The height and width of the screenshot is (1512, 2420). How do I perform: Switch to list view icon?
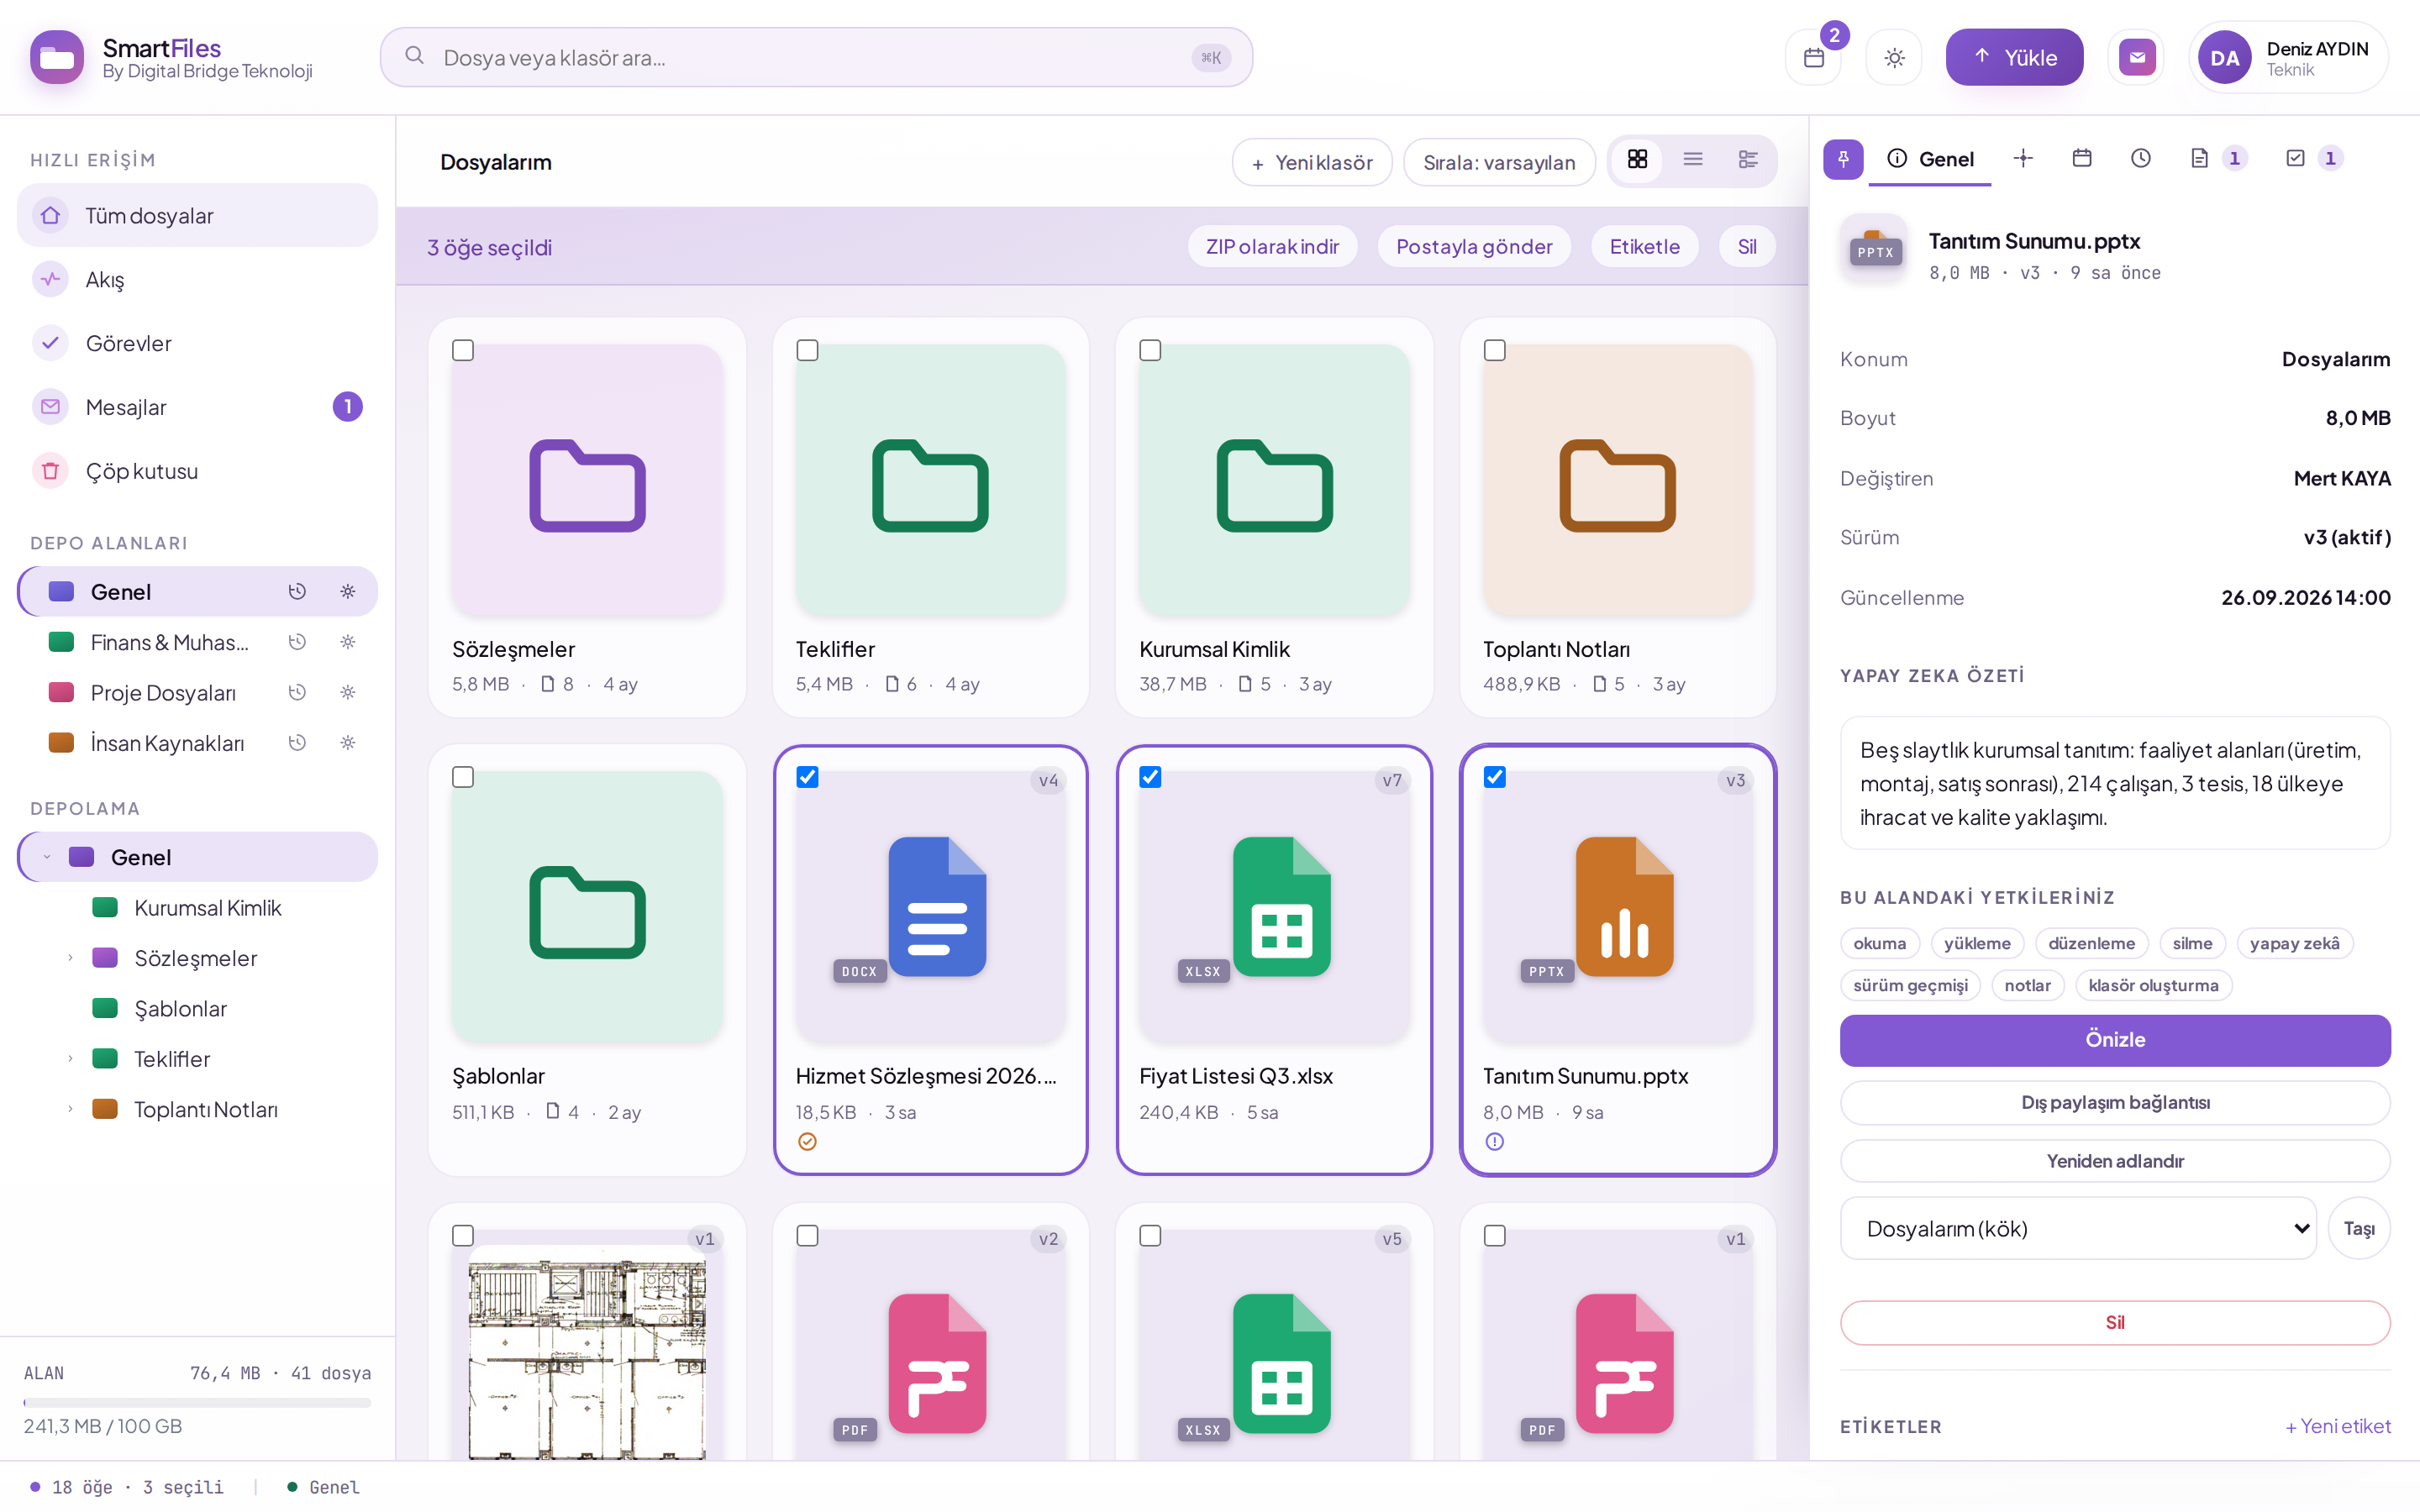[1692, 160]
